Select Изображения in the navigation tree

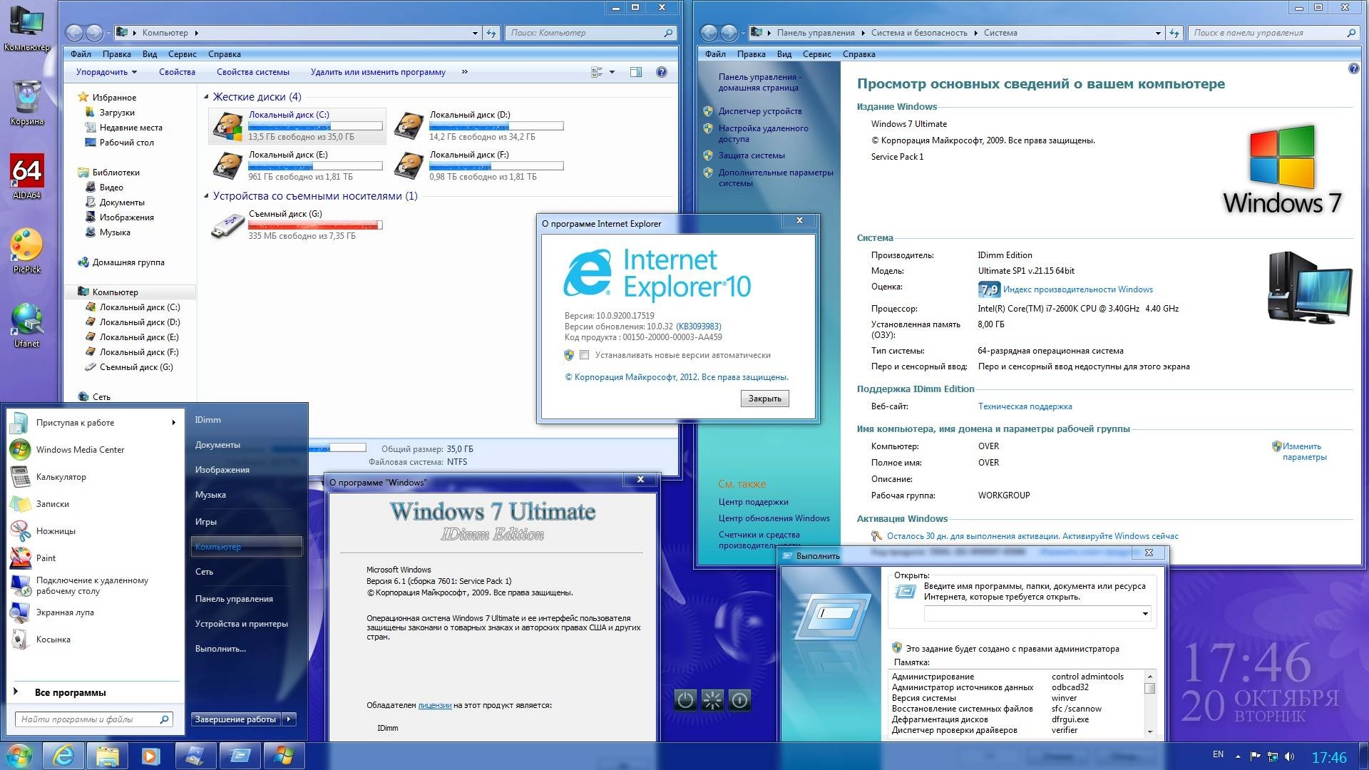click(126, 217)
